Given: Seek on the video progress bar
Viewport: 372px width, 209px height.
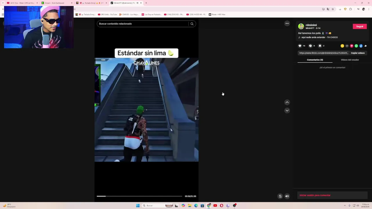Looking at the screenshot, I should [139, 196].
